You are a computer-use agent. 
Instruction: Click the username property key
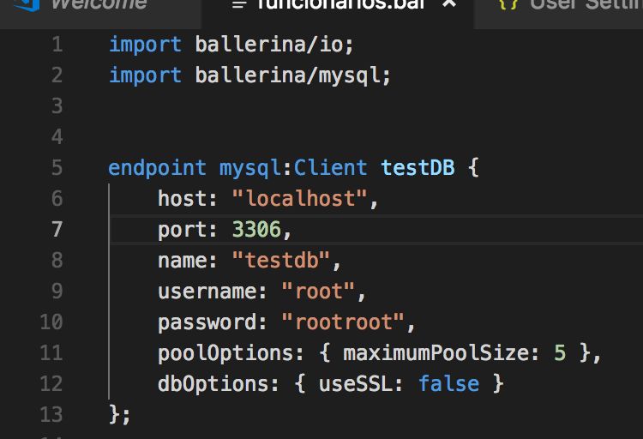pyautogui.click(x=207, y=292)
